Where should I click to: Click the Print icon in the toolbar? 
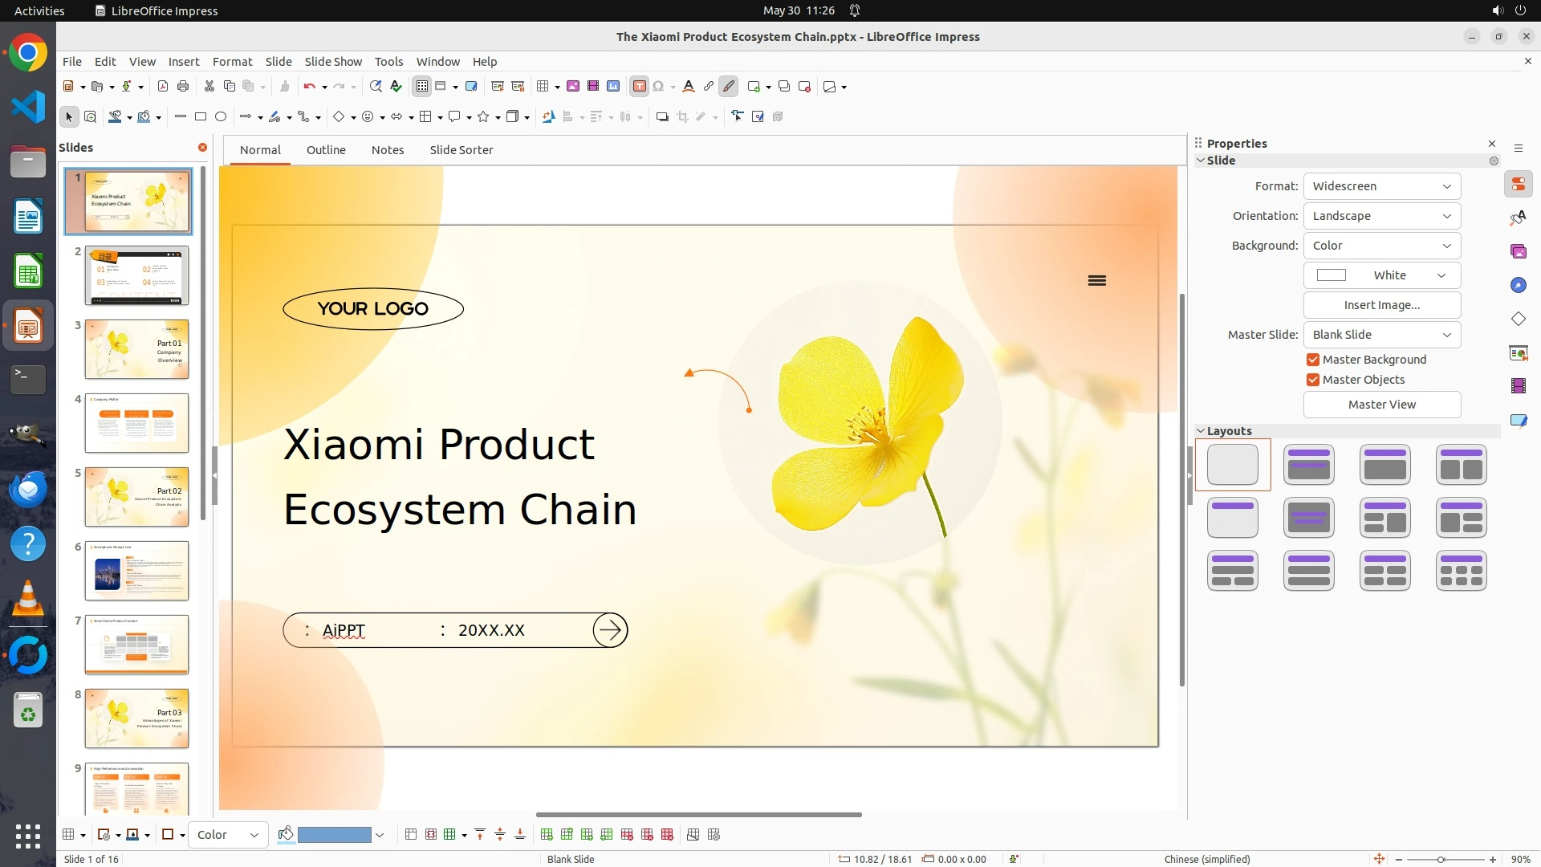point(183,87)
